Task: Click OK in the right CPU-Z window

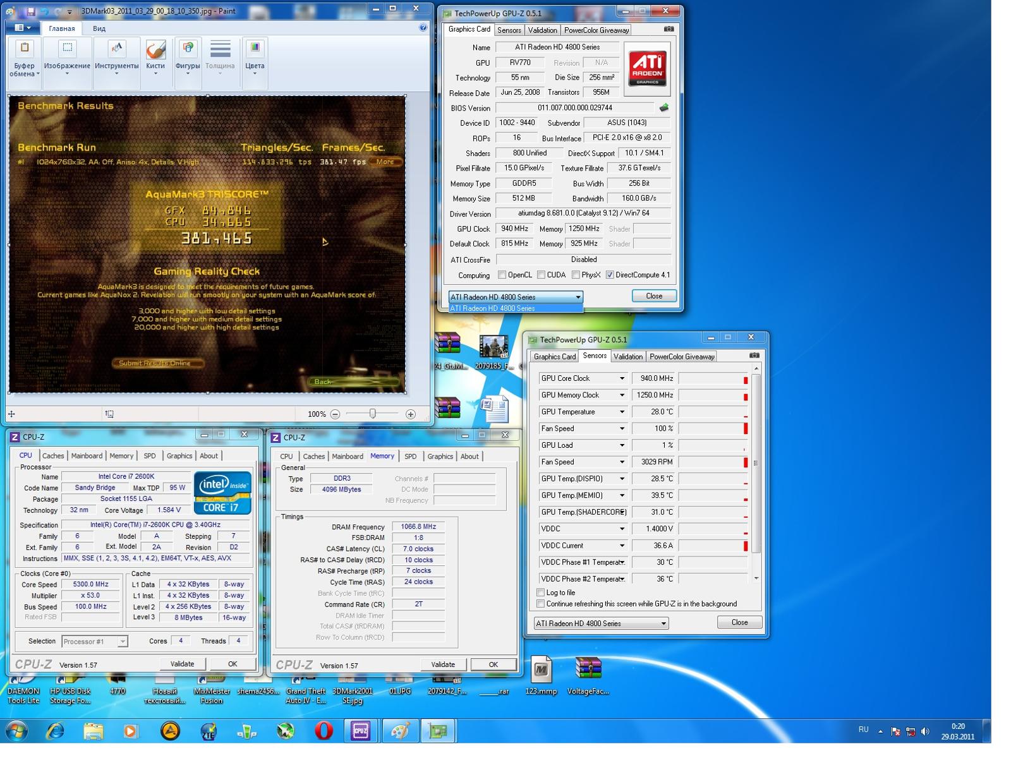Action: (x=493, y=665)
